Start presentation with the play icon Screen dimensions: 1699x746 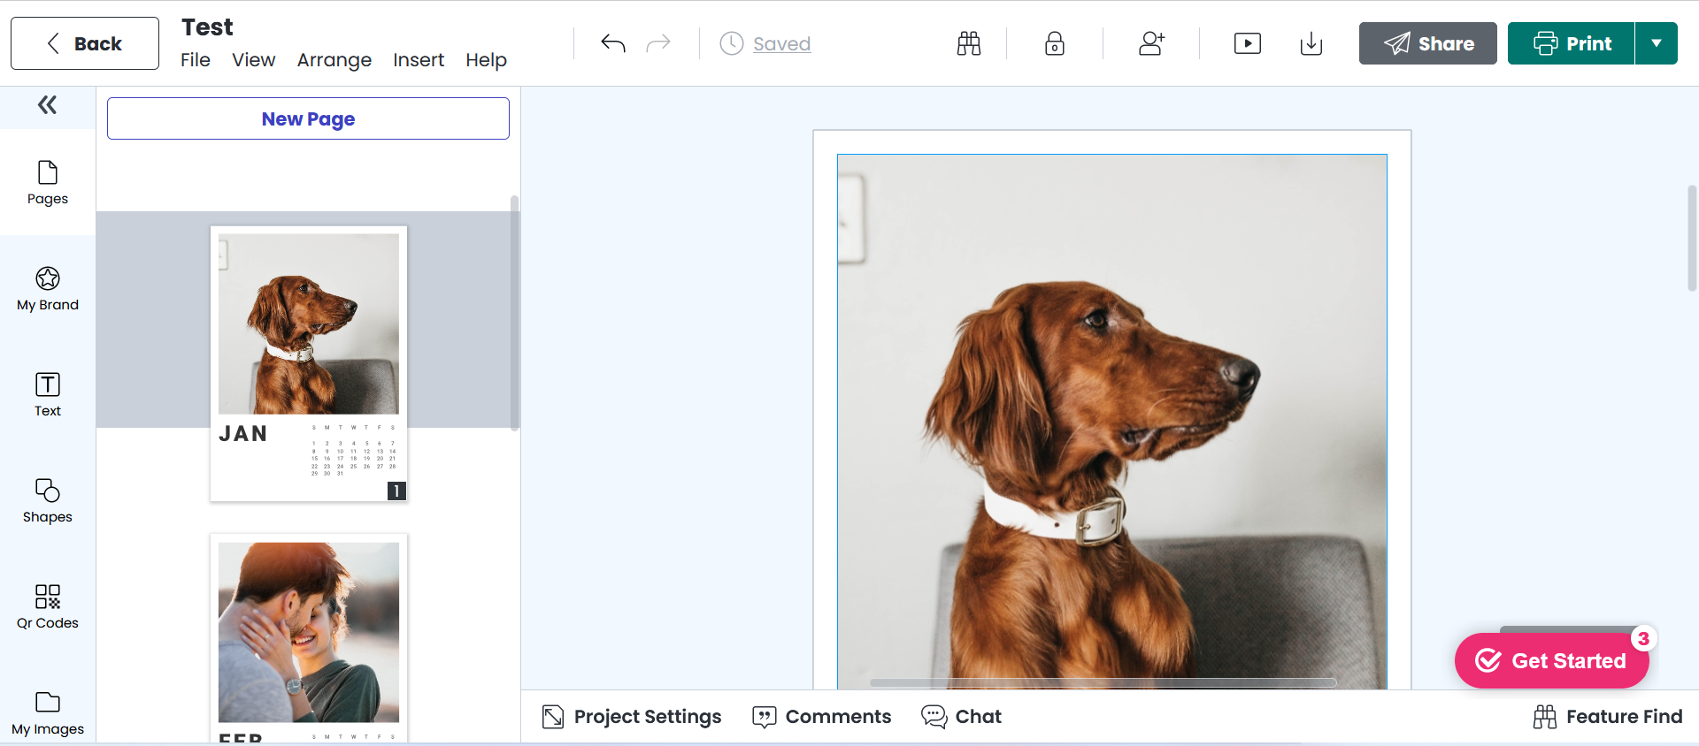[x=1247, y=43]
